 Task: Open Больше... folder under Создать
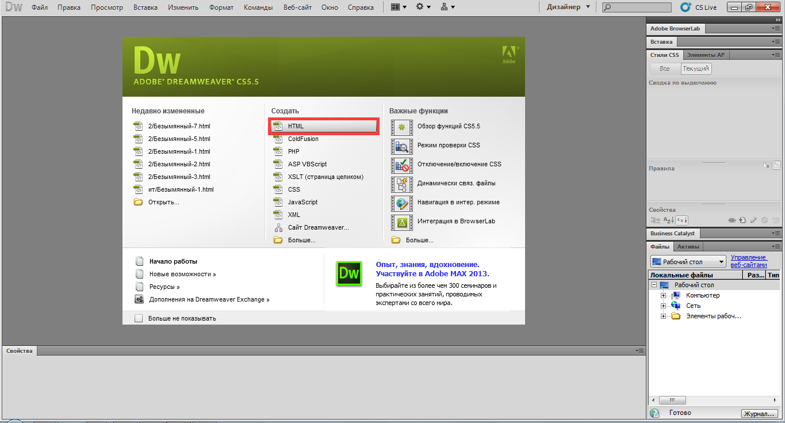pyautogui.click(x=294, y=240)
